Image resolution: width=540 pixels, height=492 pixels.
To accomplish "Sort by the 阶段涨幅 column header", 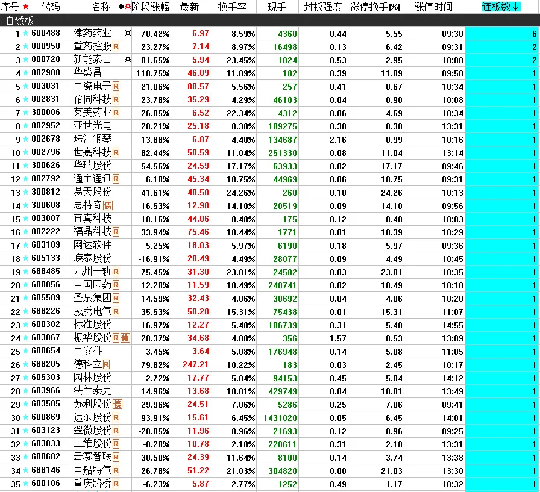I will click(151, 7).
